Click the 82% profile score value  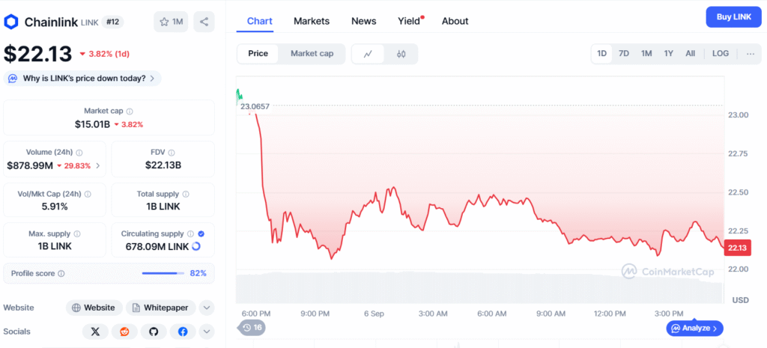tap(198, 273)
